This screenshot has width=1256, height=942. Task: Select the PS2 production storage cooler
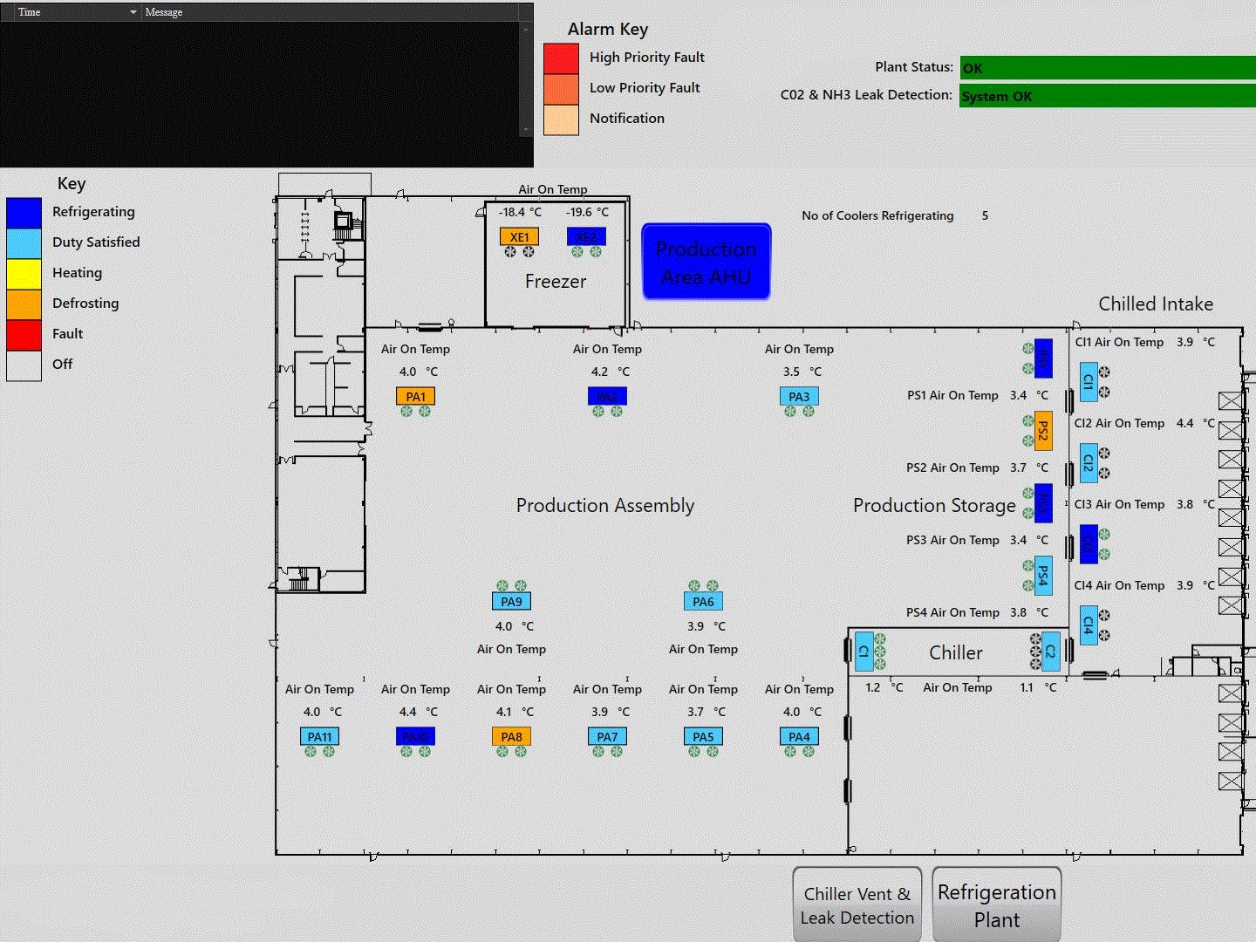click(1042, 431)
